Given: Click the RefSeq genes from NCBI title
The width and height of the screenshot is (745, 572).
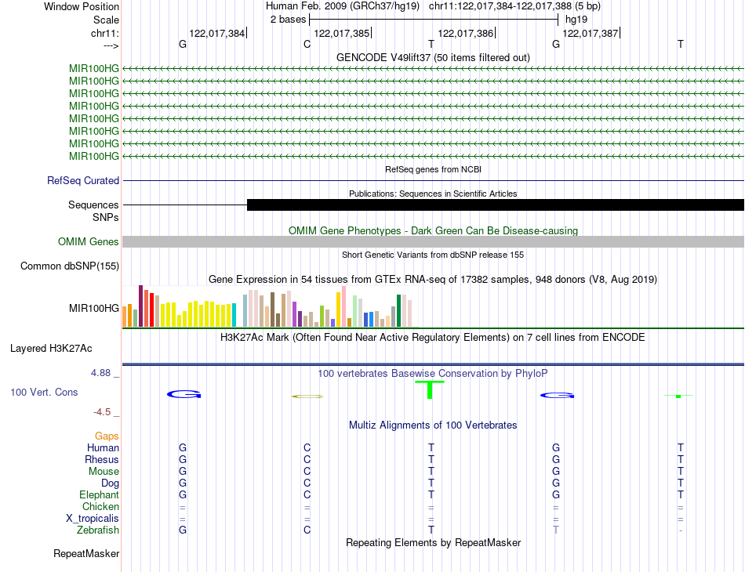Looking at the screenshot, I should 433,169.
